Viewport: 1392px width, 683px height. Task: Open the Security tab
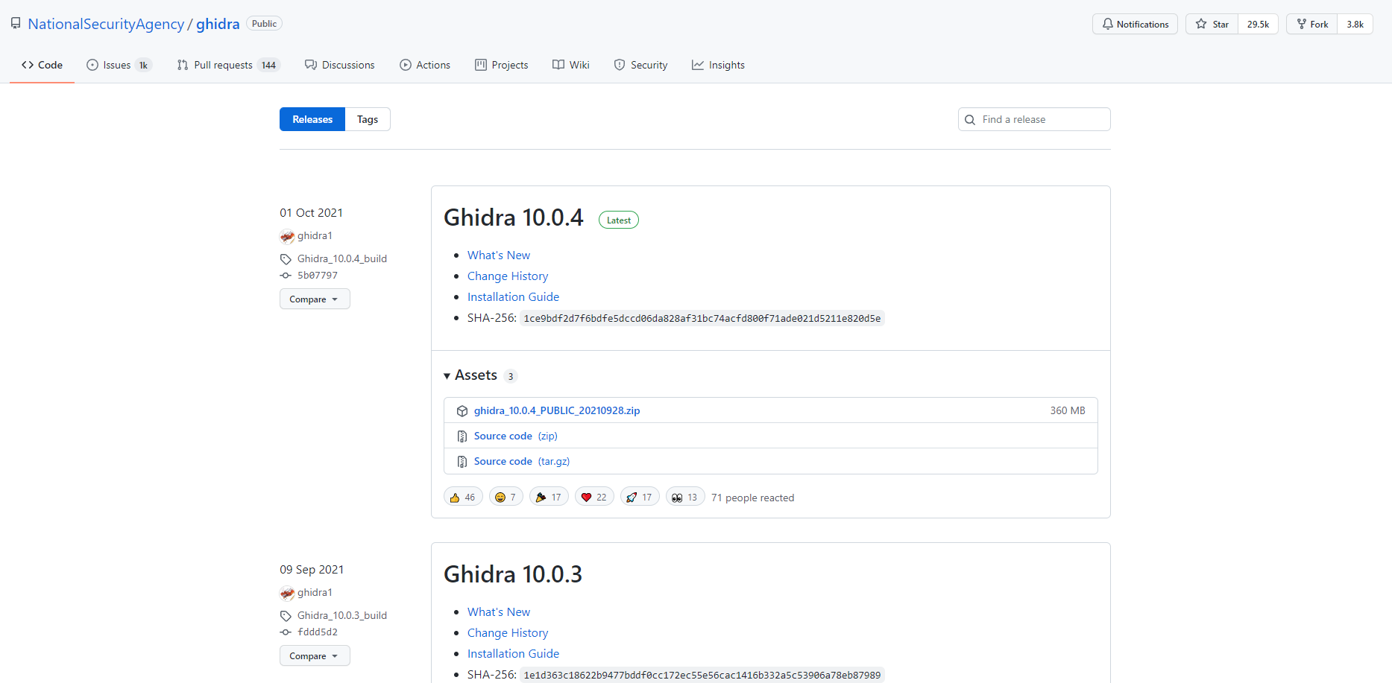pos(641,65)
